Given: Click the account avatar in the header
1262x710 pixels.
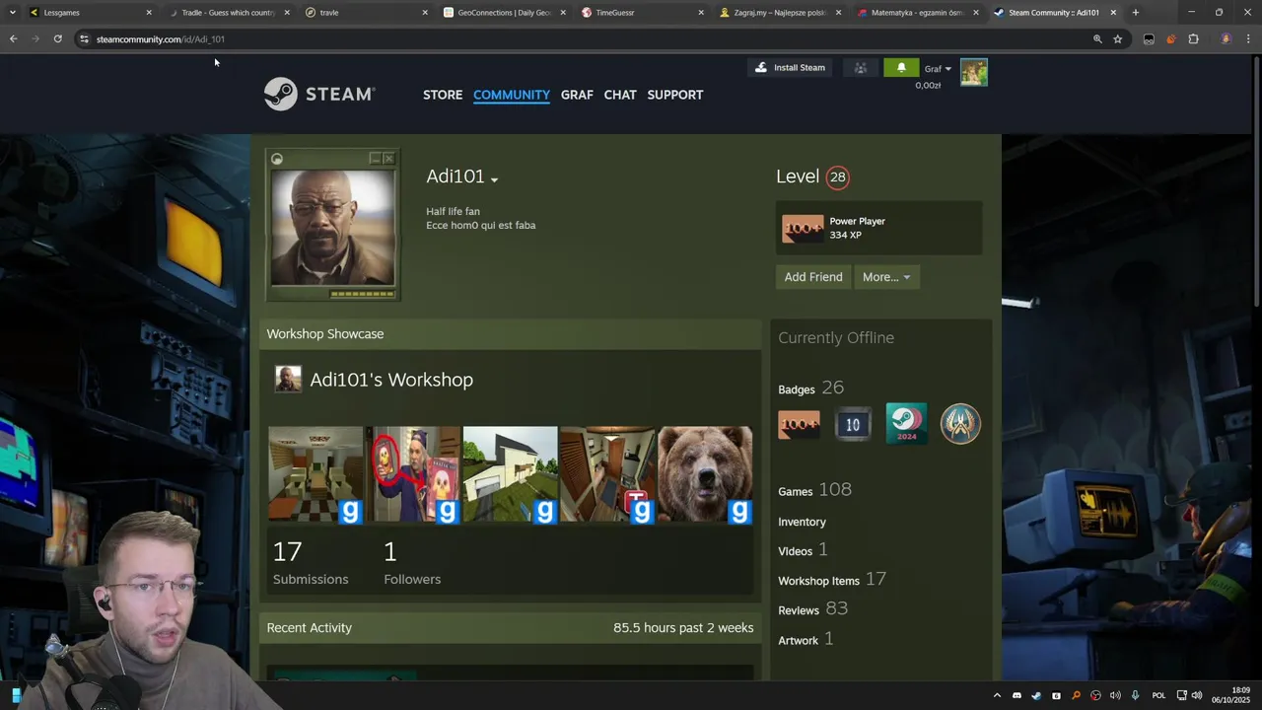Looking at the screenshot, I should click(x=973, y=73).
